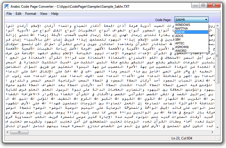Select NAFITHA from the code page list
This screenshot has height=148, width=226.
192,28
